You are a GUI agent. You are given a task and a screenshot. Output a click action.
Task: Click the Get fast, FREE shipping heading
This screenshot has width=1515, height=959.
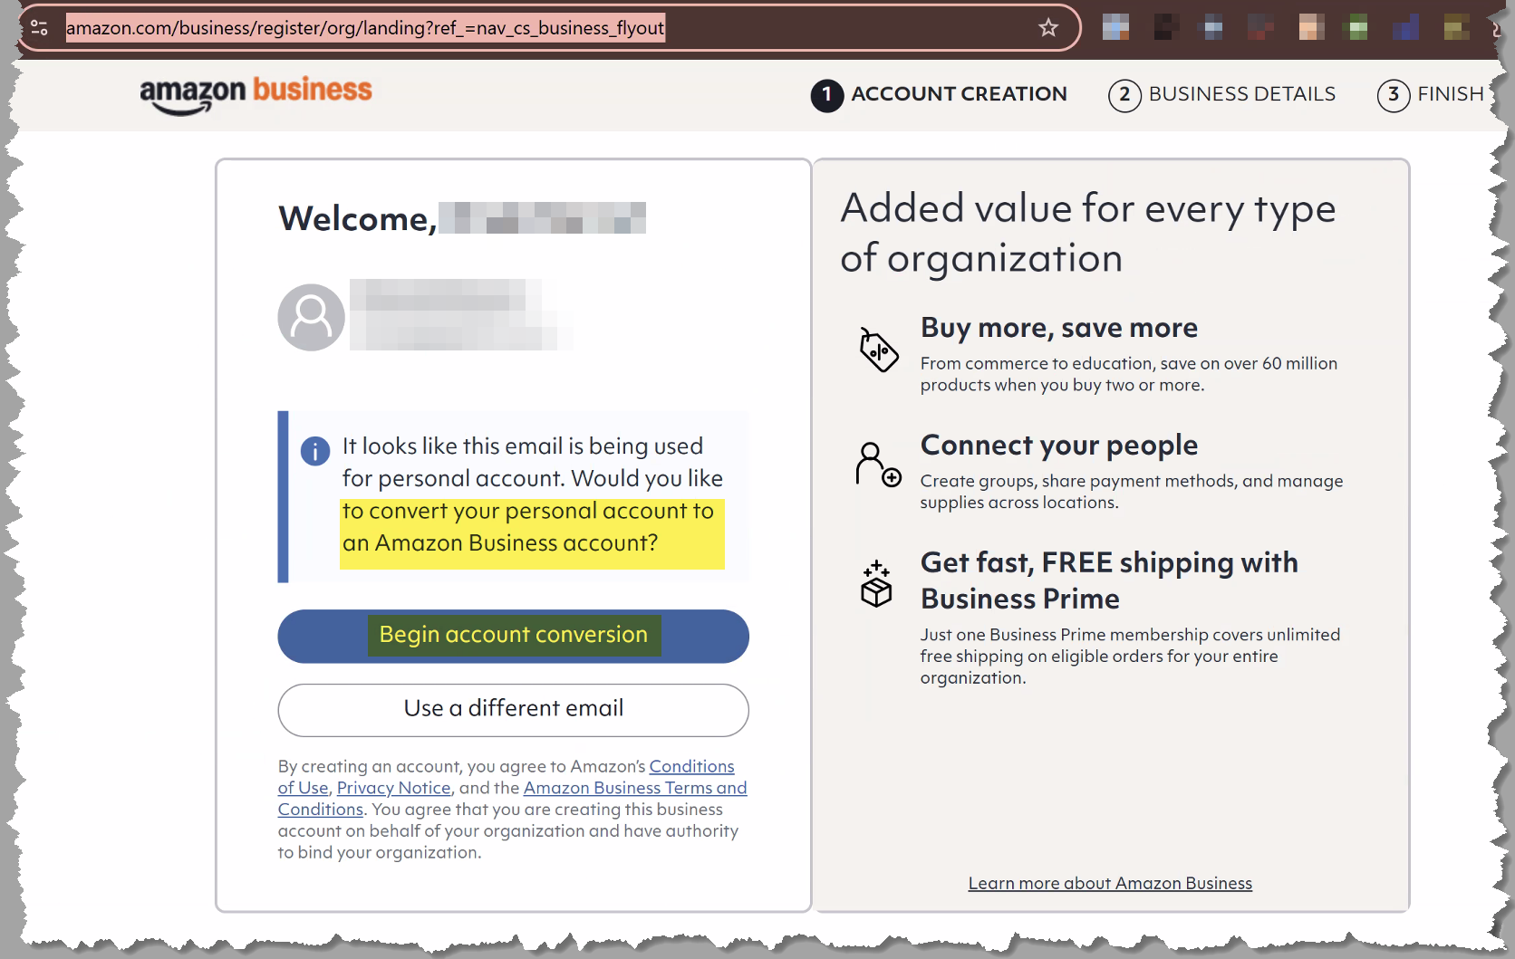[x=1109, y=580]
